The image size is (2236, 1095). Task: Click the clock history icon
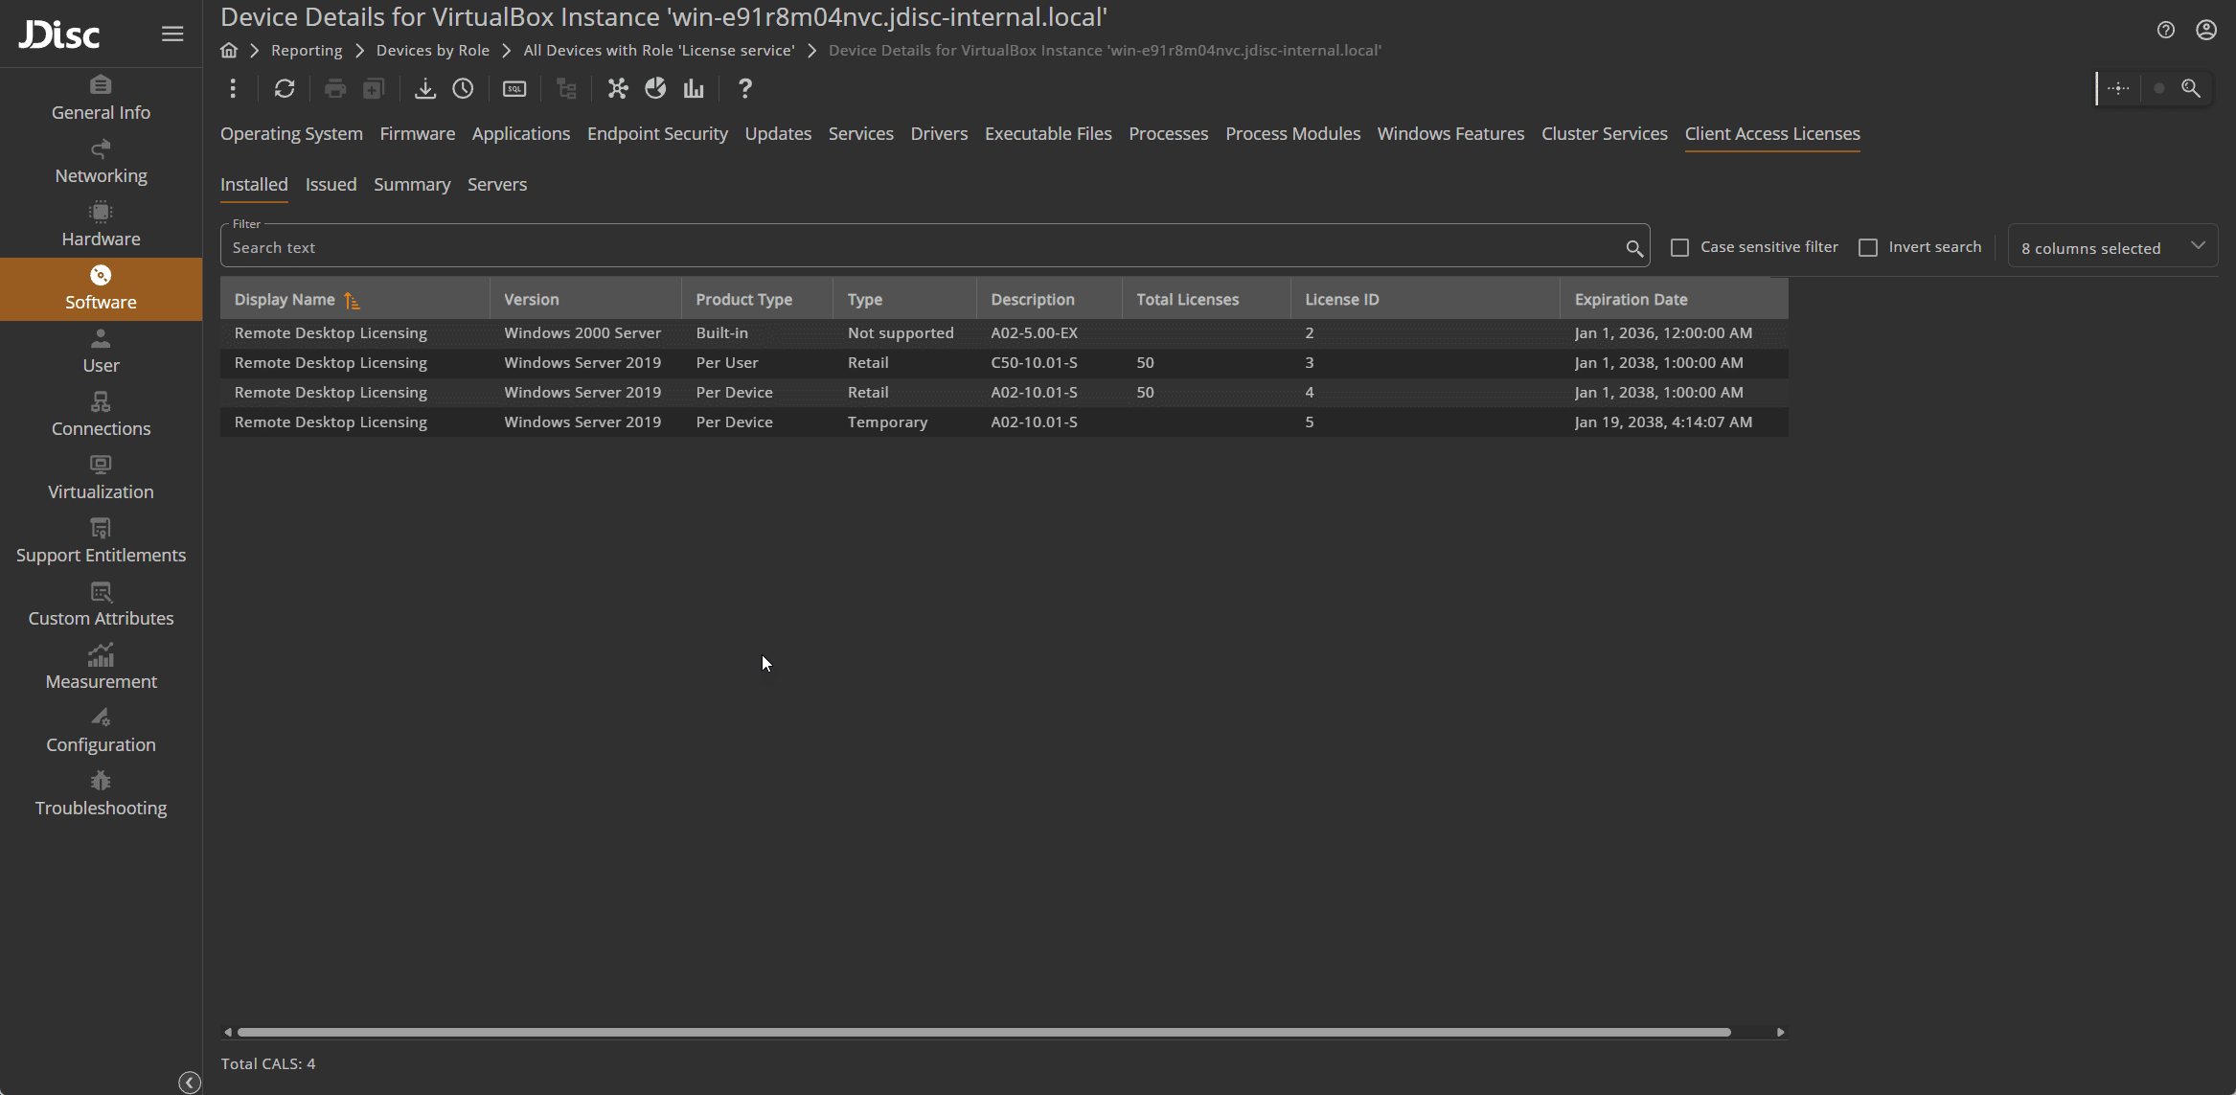tap(463, 89)
